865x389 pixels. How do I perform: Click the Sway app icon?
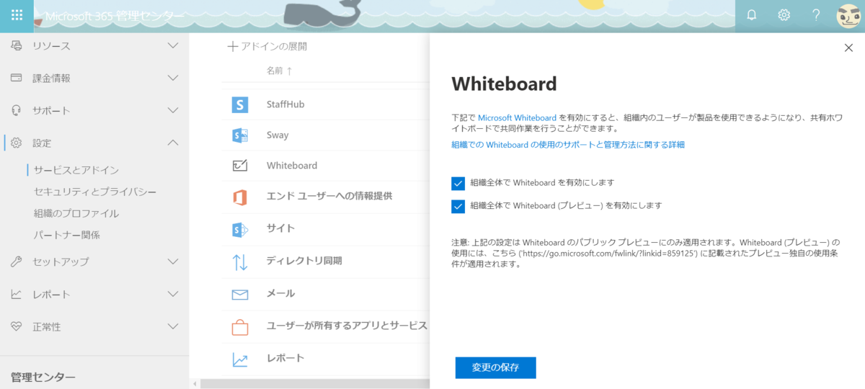(240, 135)
